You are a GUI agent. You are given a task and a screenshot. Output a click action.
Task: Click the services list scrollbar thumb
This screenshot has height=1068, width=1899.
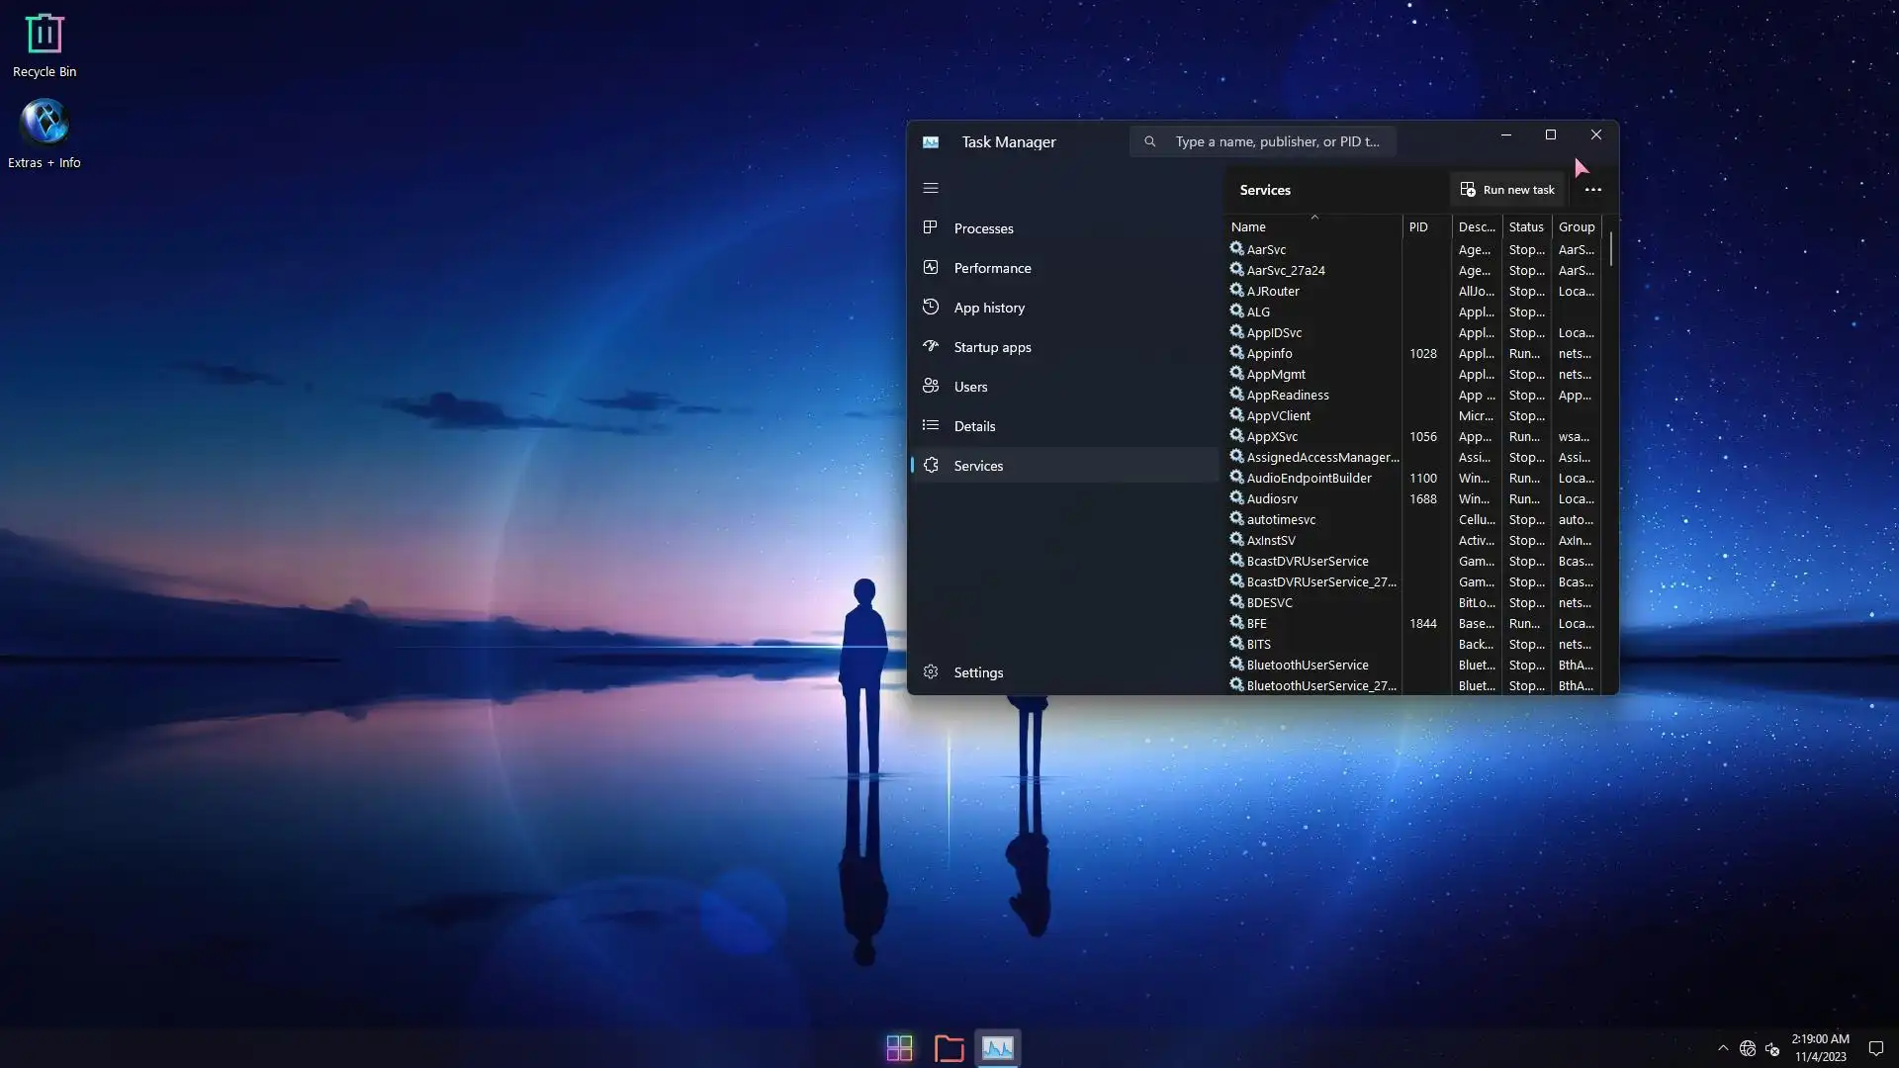tap(1611, 248)
